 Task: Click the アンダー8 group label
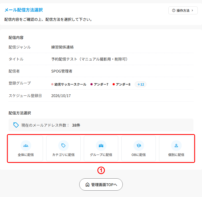pos(123,85)
